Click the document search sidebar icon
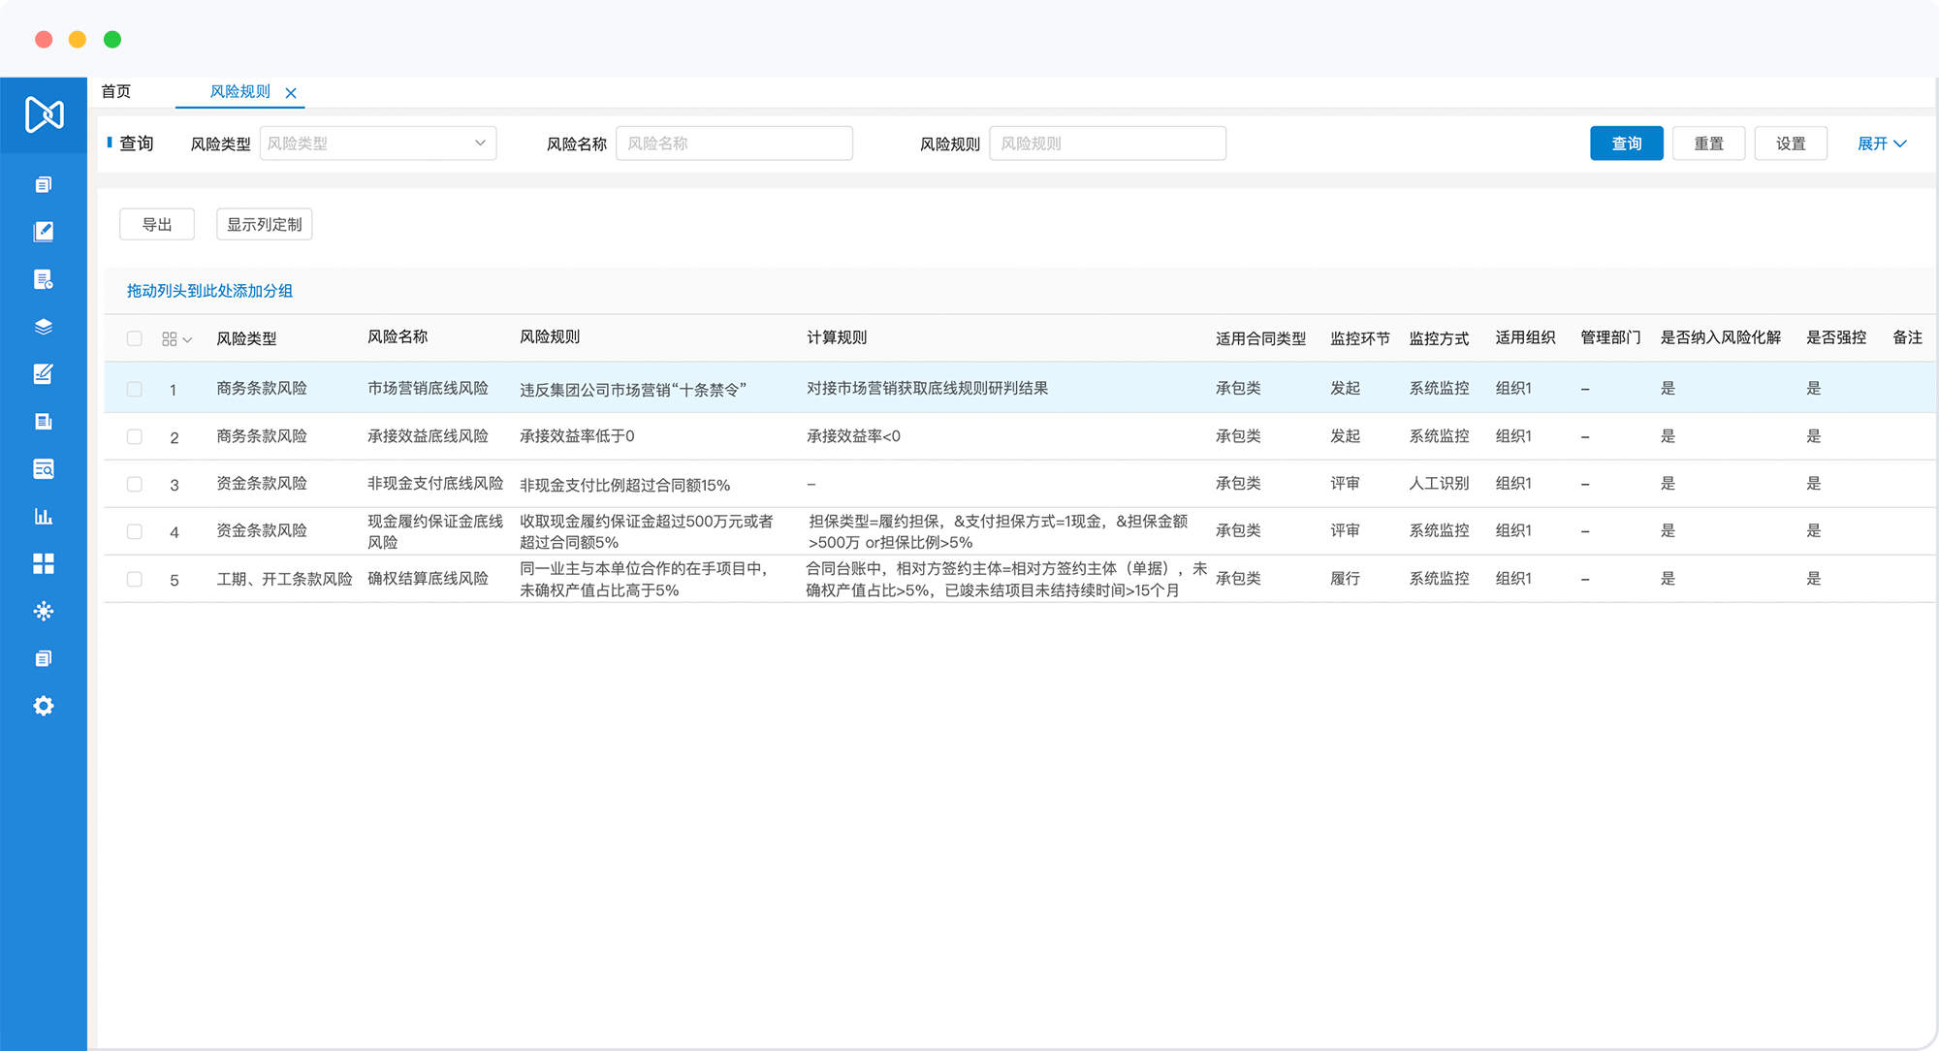The width and height of the screenshot is (1939, 1051). click(43, 469)
